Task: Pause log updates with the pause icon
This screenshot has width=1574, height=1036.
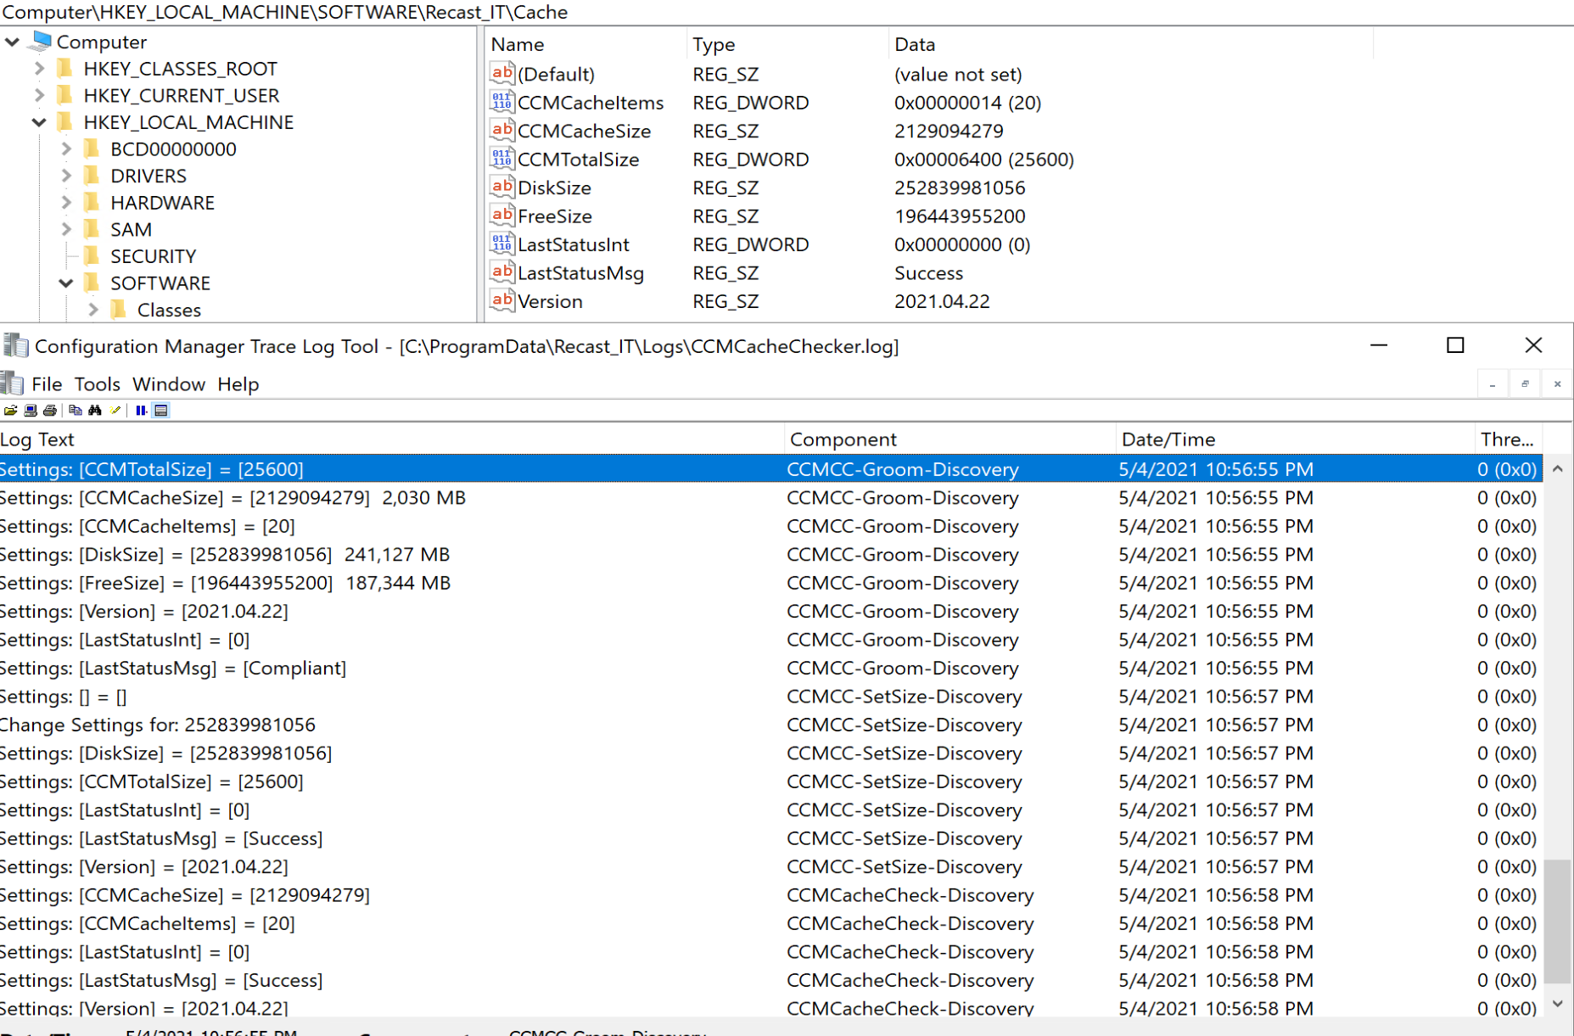Action: (x=141, y=411)
